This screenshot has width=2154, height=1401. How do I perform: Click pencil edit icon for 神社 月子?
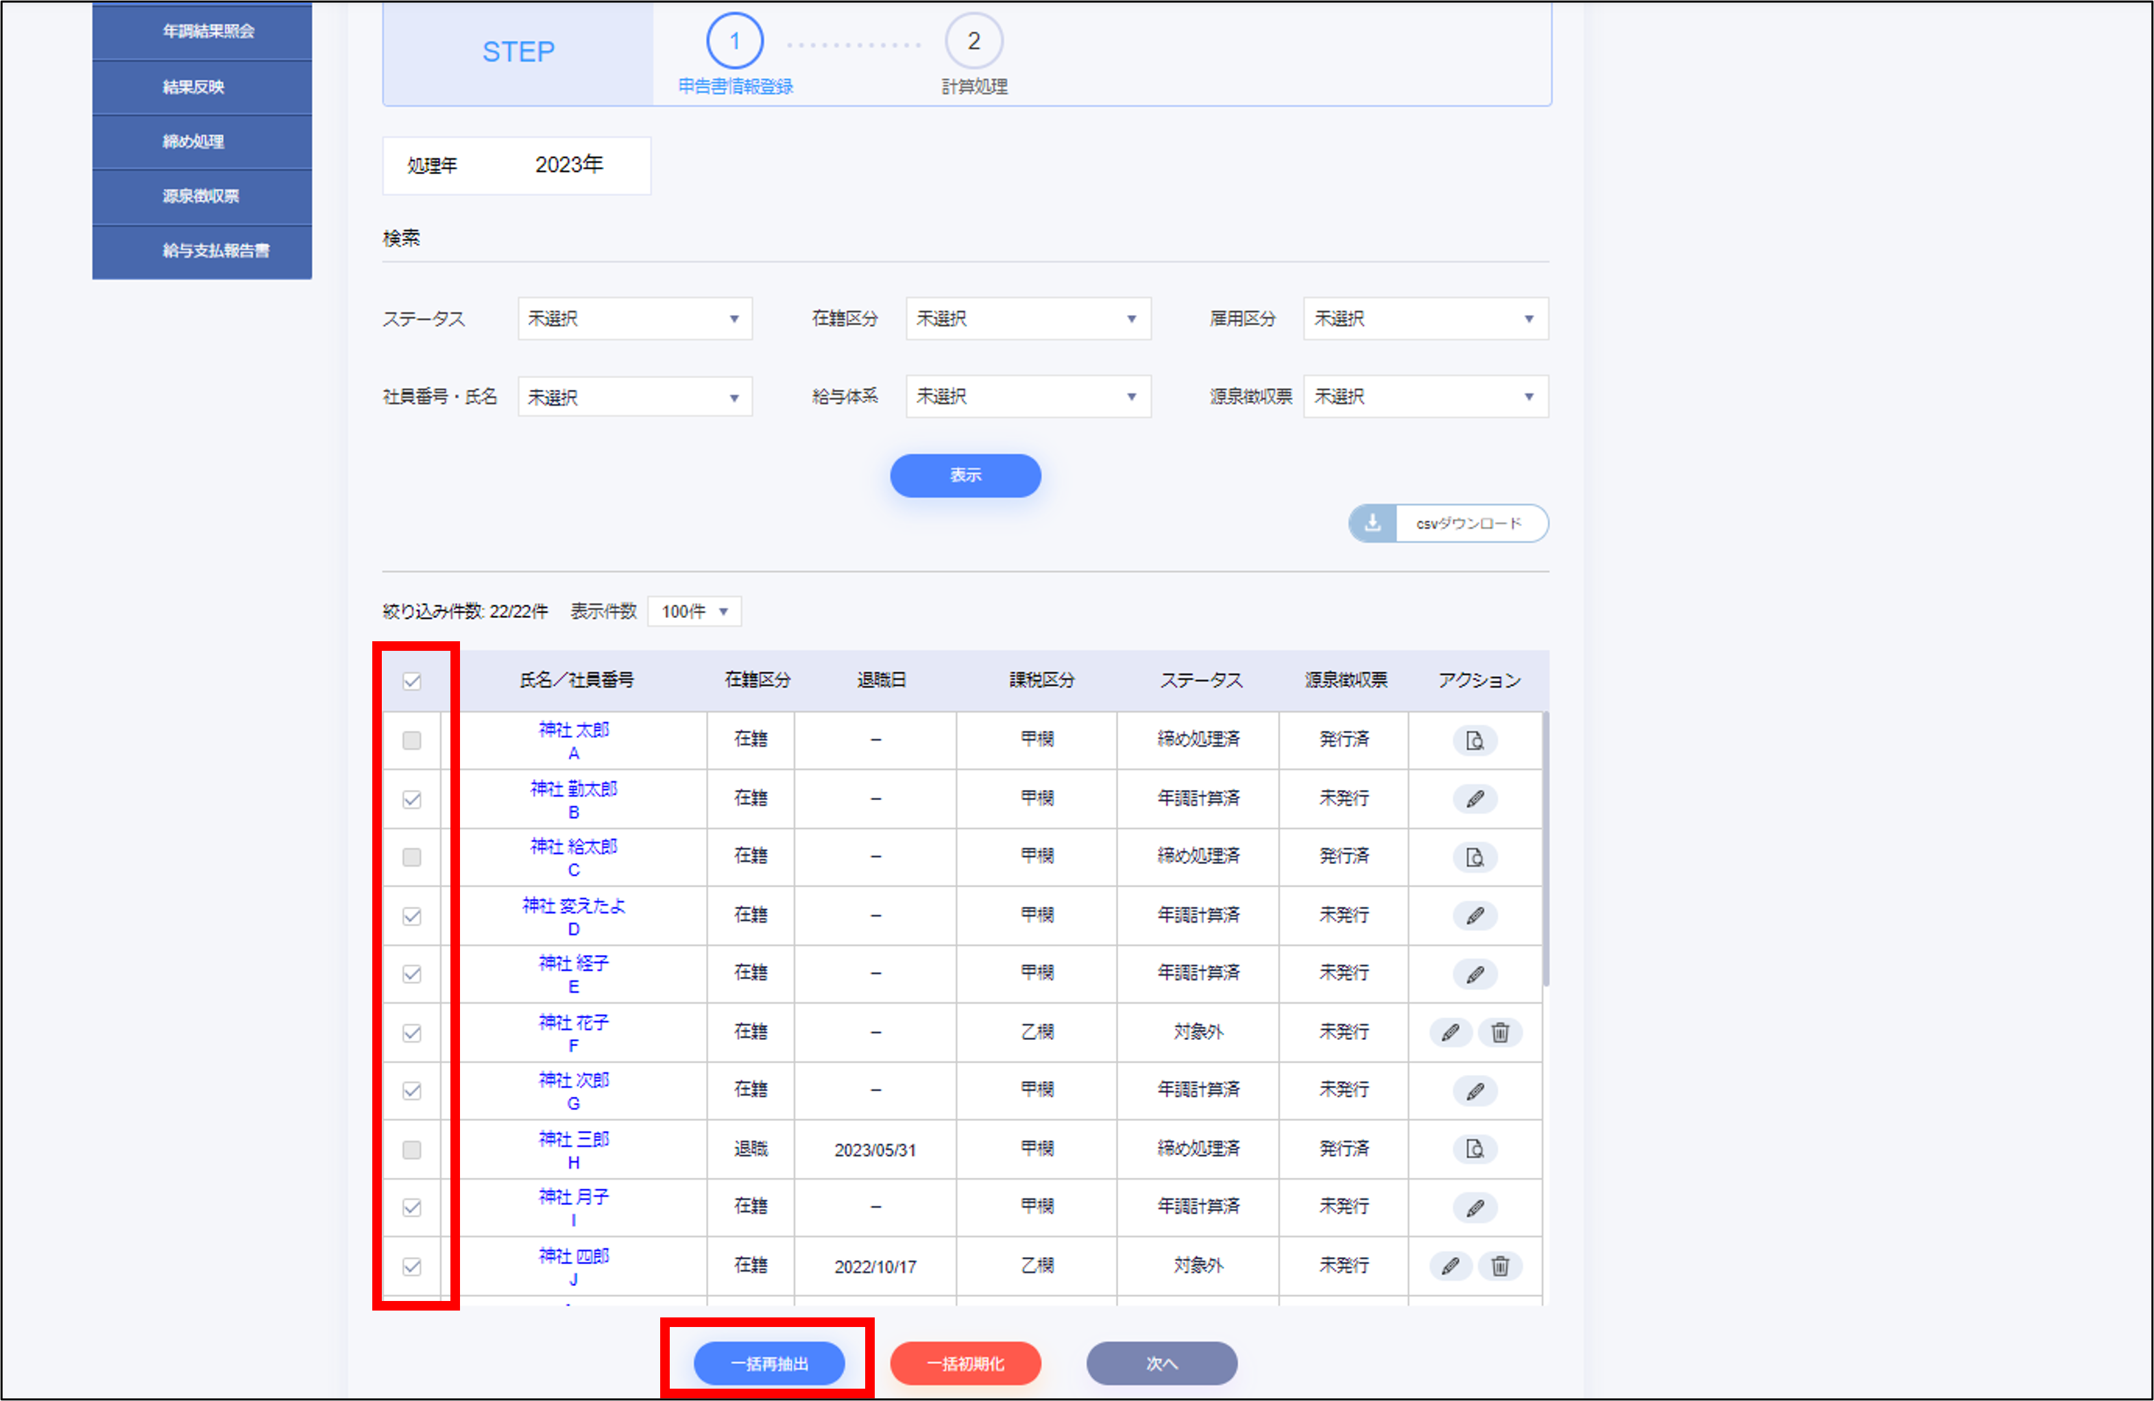[1475, 1207]
